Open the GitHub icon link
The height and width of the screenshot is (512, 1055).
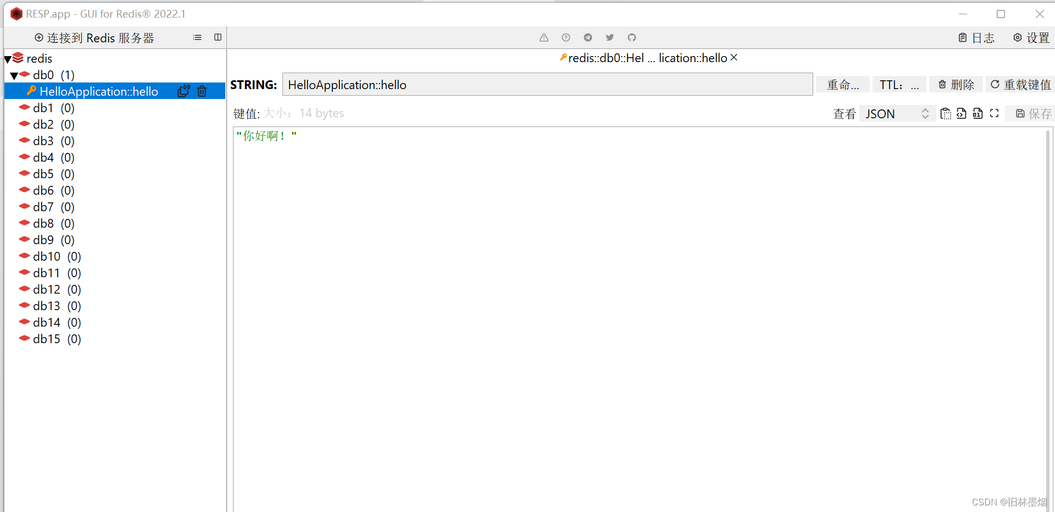(632, 37)
